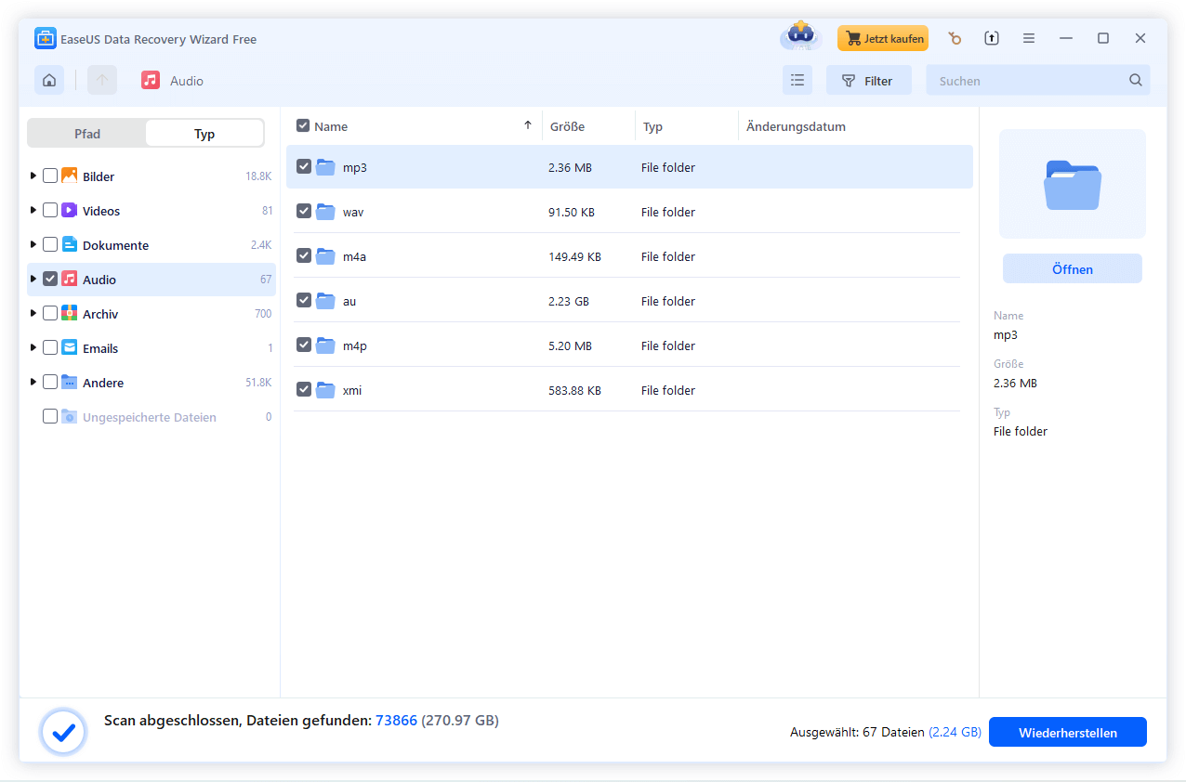Uncheck the Audio category checkbox

(x=50, y=279)
